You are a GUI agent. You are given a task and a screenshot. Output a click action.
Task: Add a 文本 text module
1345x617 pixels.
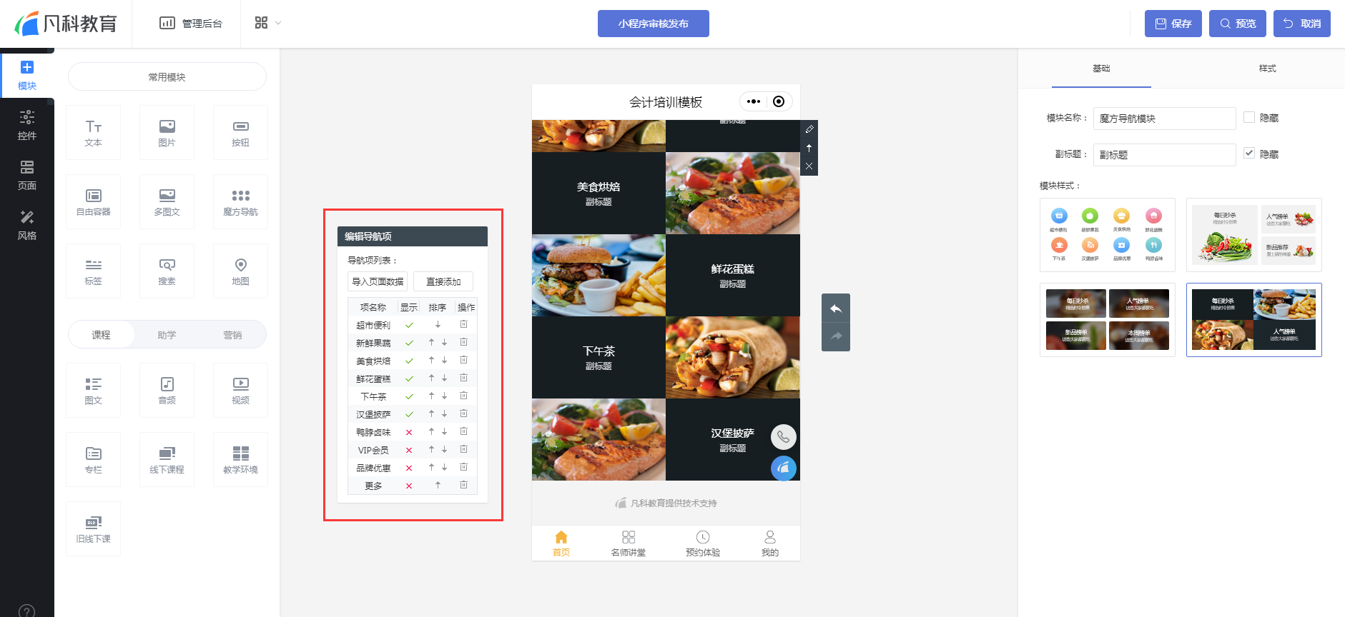coord(93,132)
